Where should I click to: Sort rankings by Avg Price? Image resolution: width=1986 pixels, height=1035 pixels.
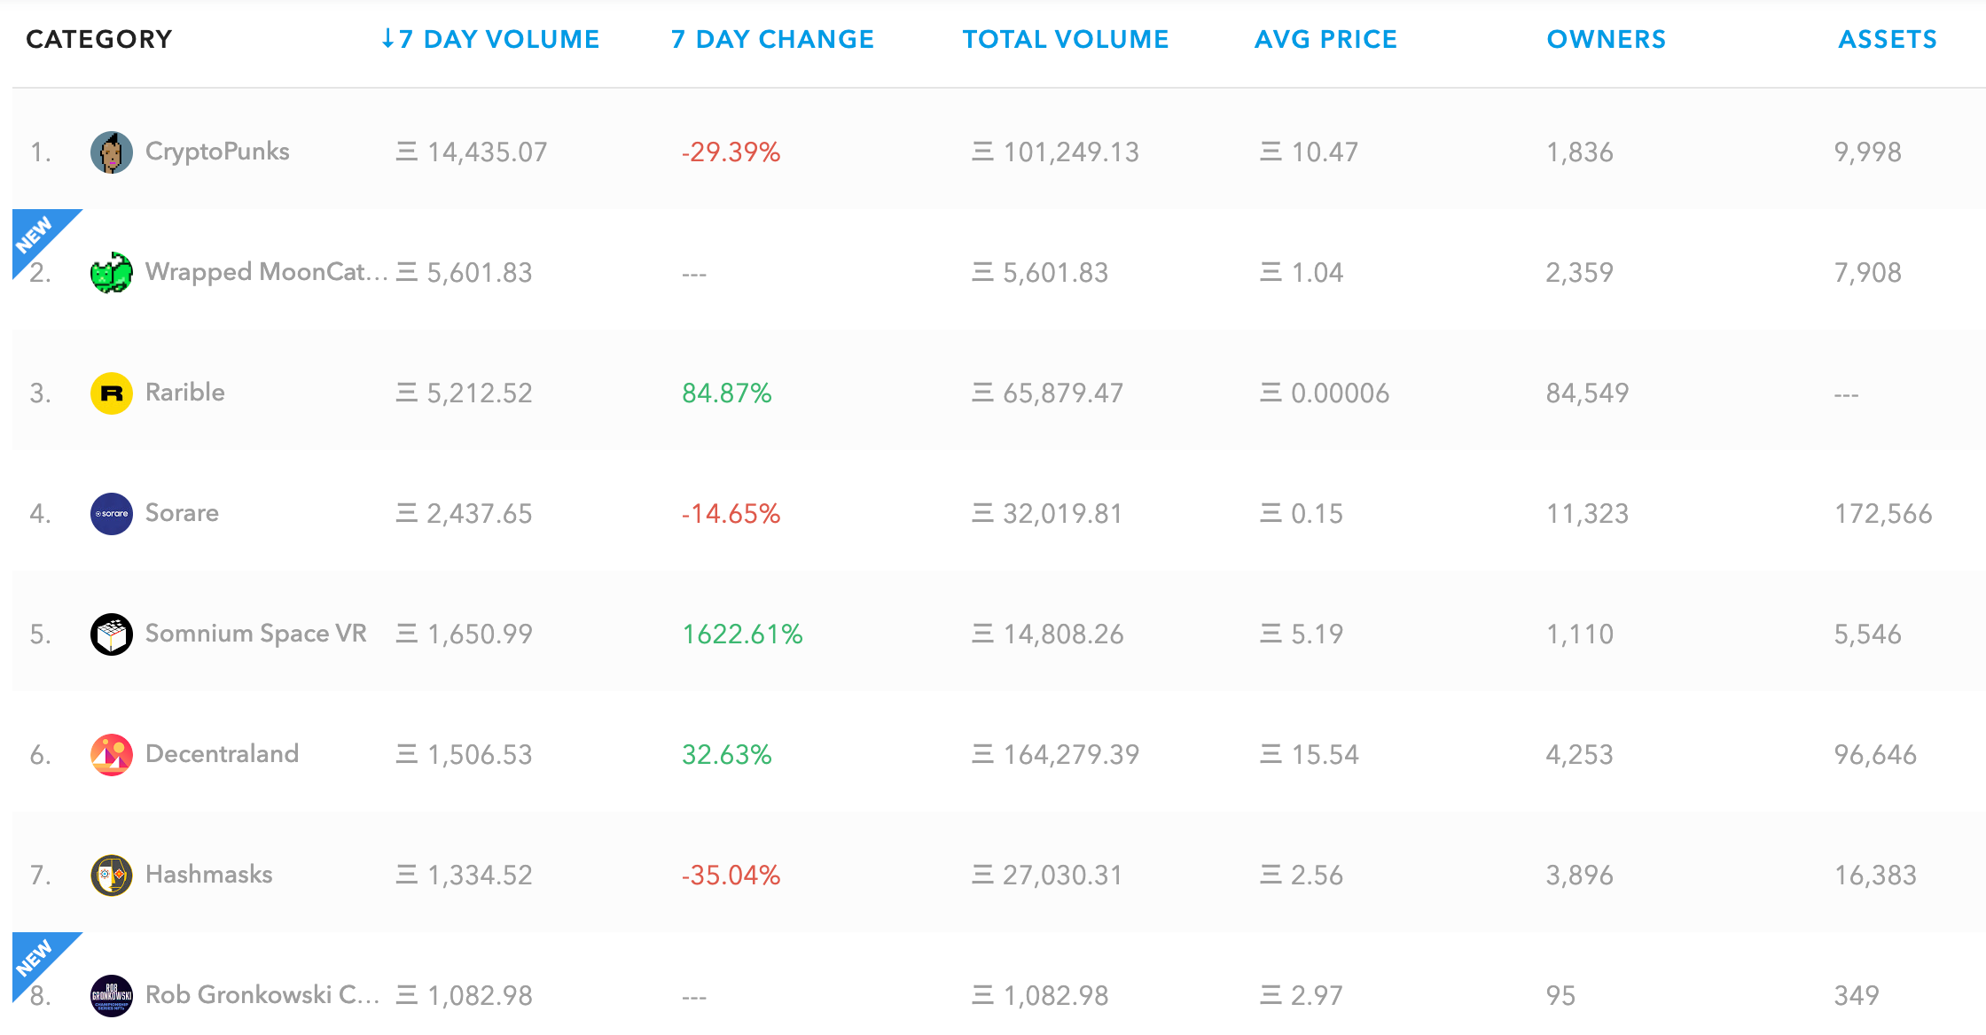pos(1325,39)
